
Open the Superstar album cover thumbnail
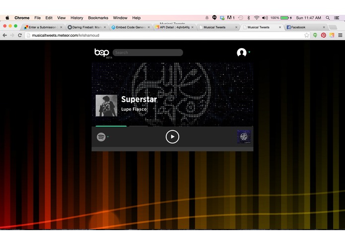pyautogui.click(x=106, y=106)
